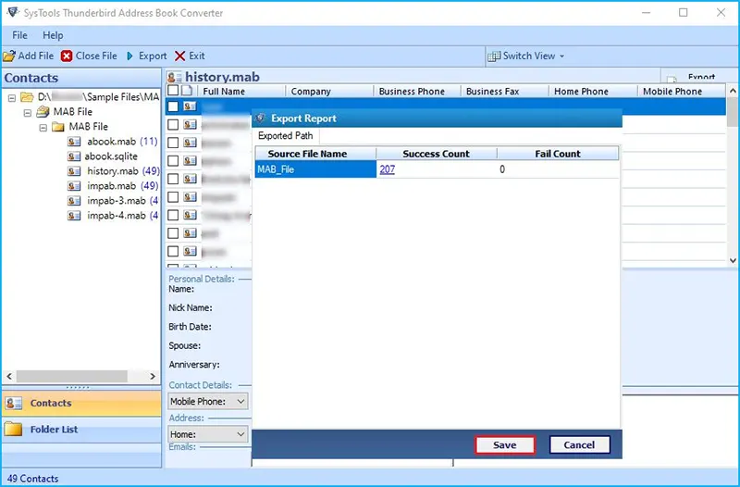Click the Export Report dialog title icon

(x=261, y=119)
